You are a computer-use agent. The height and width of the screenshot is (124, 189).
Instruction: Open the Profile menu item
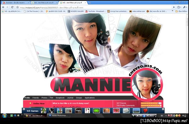pyautogui.click(x=27, y=98)
